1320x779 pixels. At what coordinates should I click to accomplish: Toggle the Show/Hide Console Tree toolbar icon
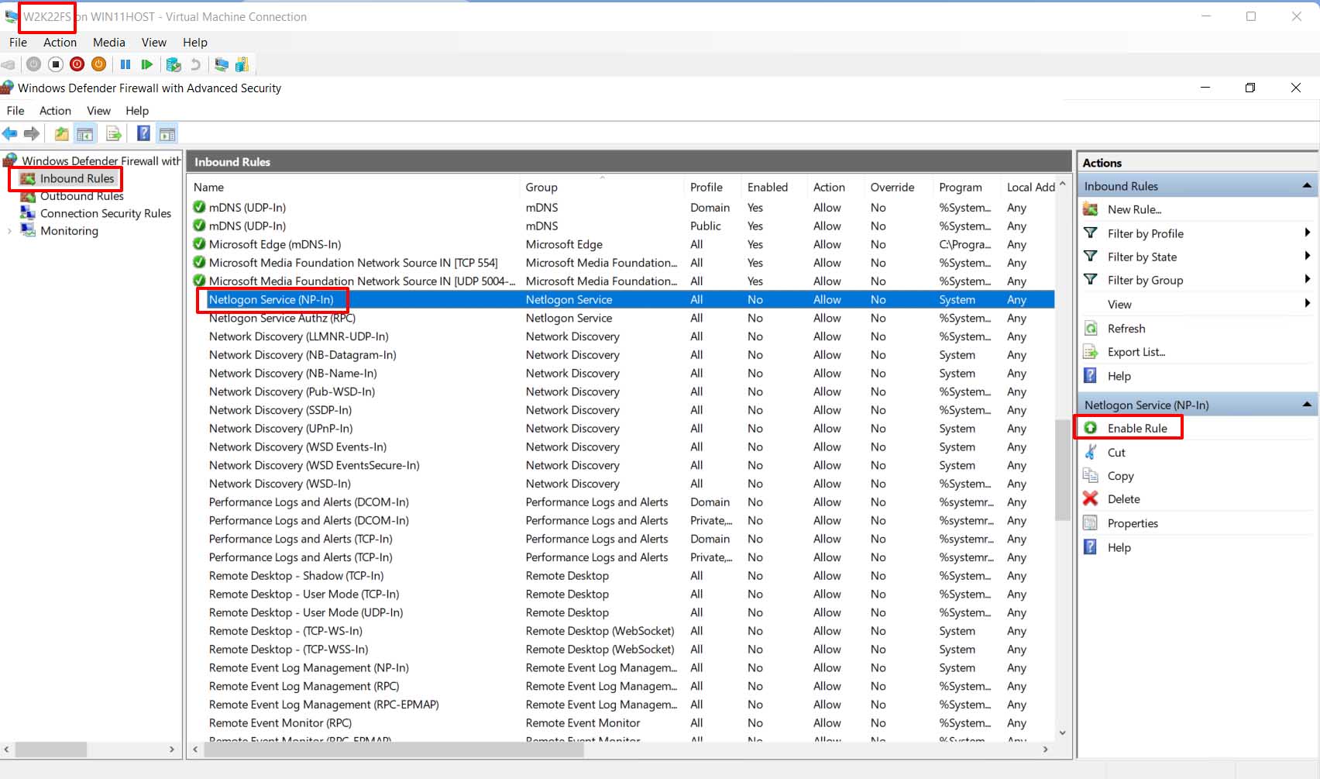[84, 133]
